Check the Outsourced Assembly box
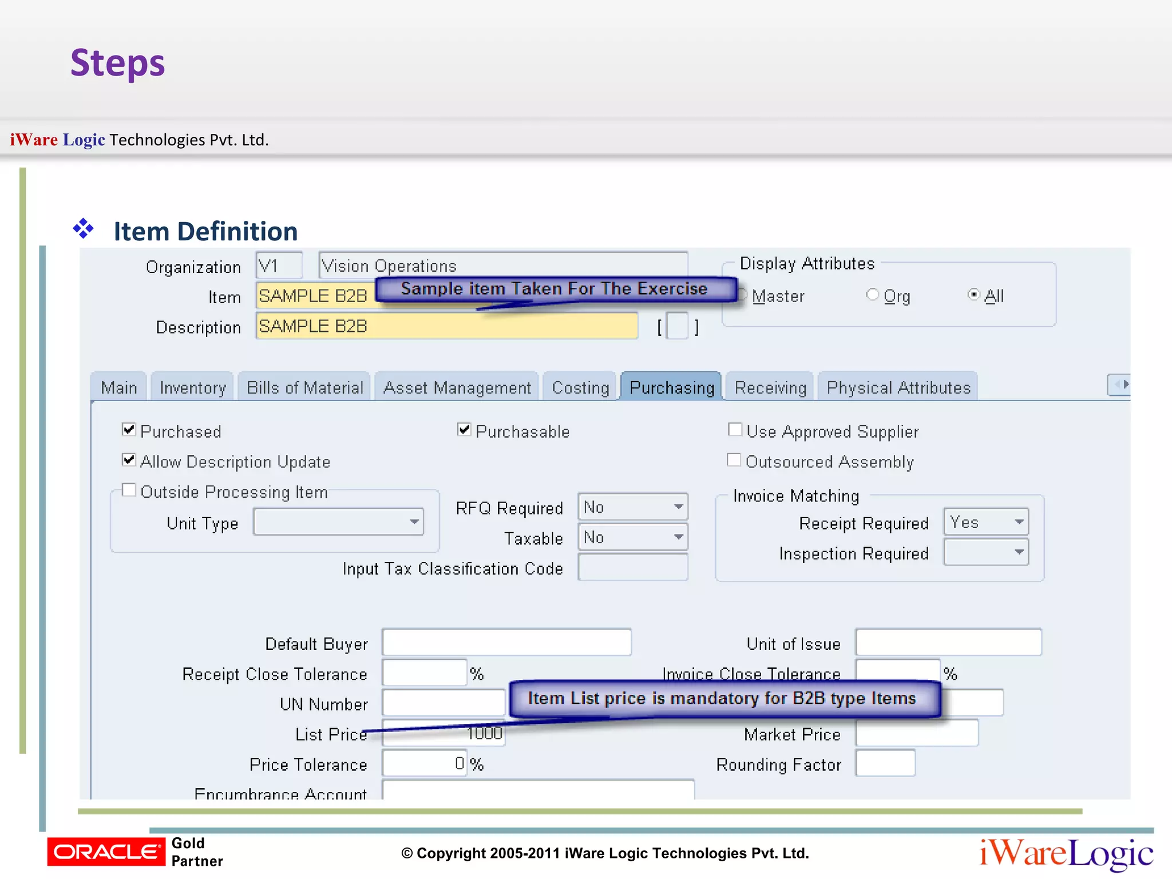The width and height of the screenshot is (1172, 879). click(x=734, y=460)
